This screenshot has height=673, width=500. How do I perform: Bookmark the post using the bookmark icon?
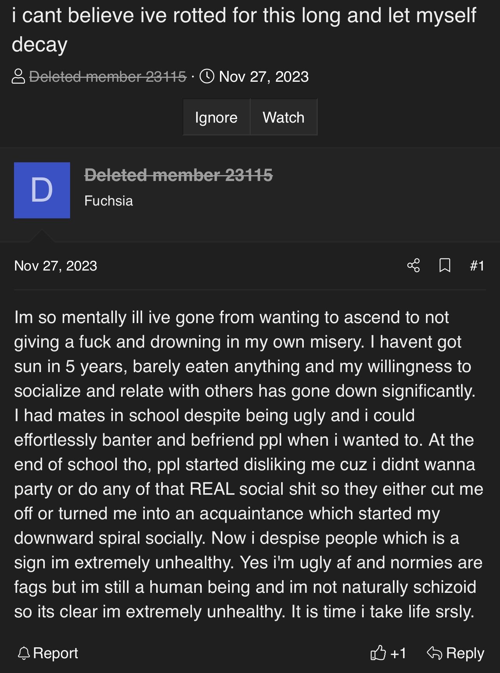(x=445, y=265)
